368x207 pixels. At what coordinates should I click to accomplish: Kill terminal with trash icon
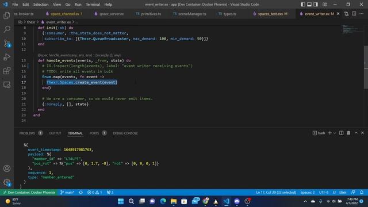click(x=348, y=133)
